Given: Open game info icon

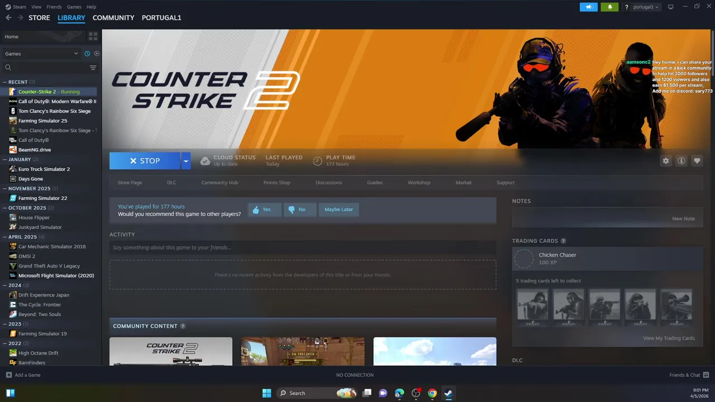Looking at the screenshot, I should click(681, 161).
